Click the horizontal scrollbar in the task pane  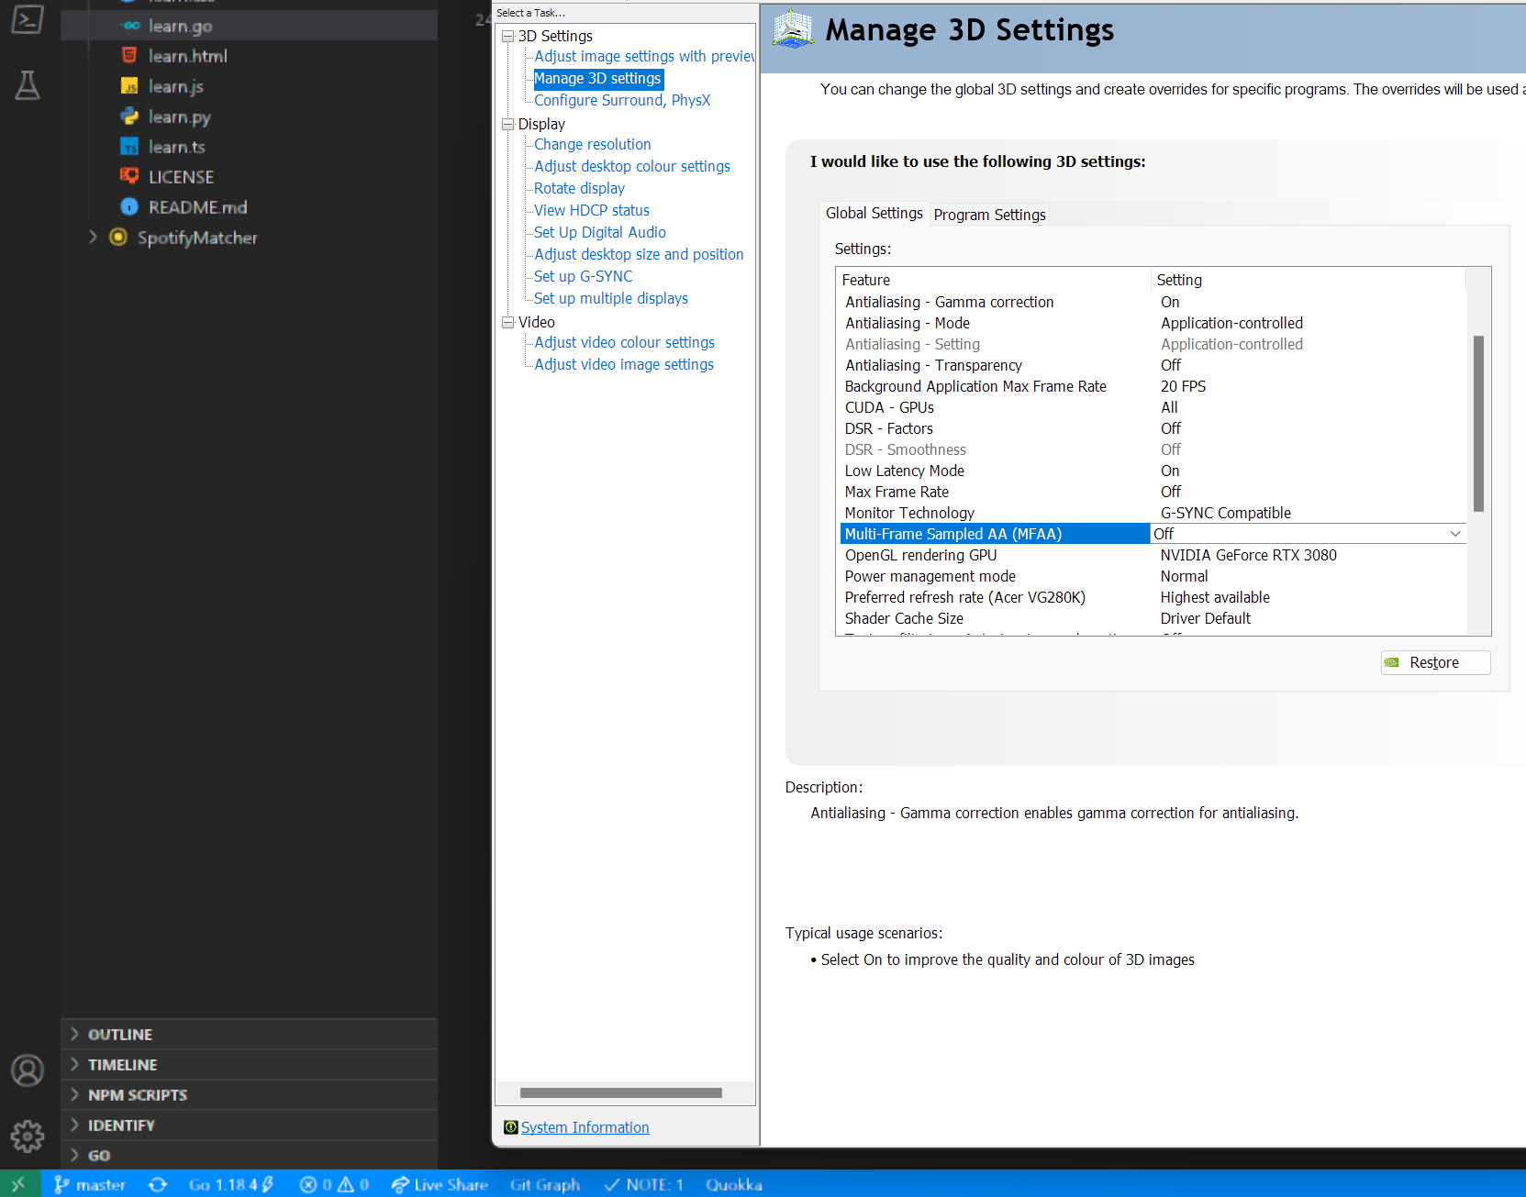click(x=623, y=1092)
